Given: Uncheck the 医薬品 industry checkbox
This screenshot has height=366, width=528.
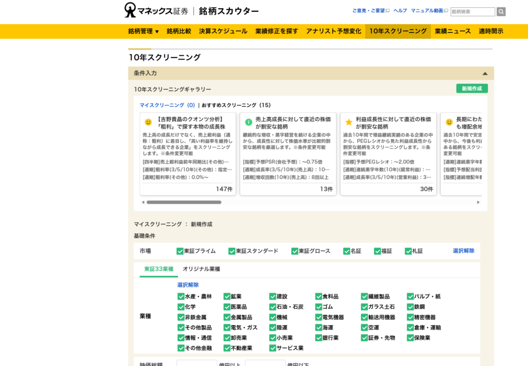Looking at the screenshot, I should coord(227,307).
